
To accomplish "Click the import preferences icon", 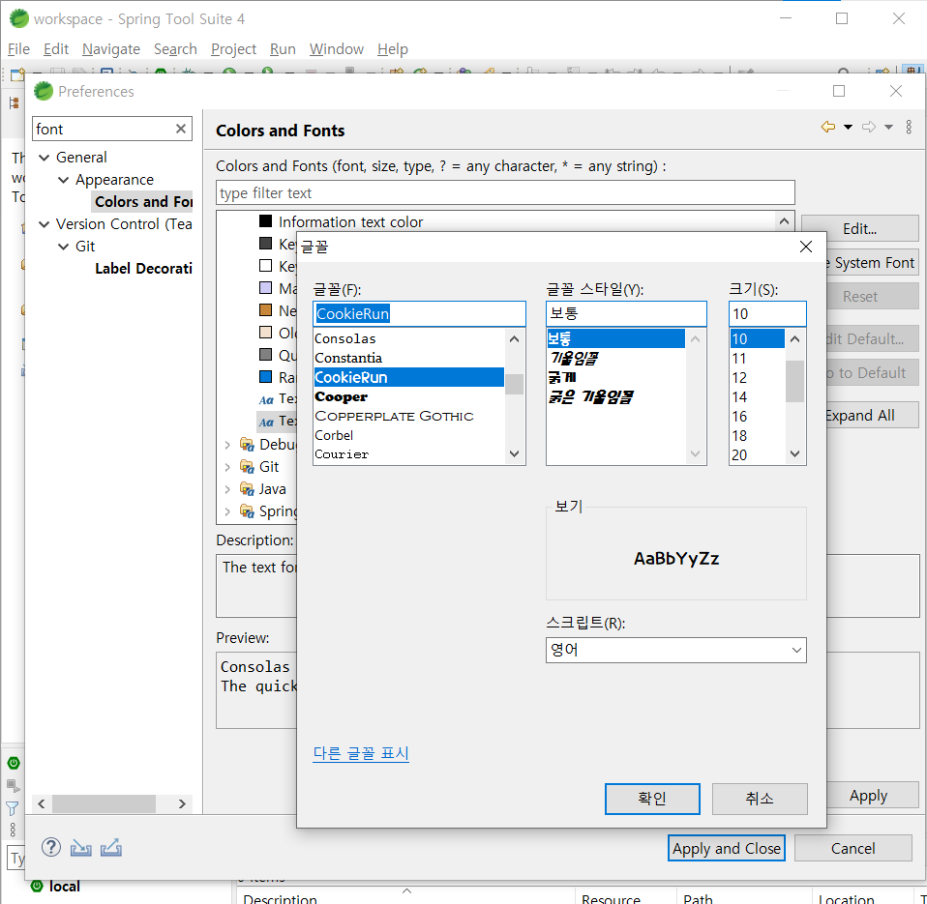I will click(81, 848).
